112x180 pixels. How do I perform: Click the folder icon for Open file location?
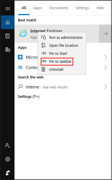(x=43, y=45)
